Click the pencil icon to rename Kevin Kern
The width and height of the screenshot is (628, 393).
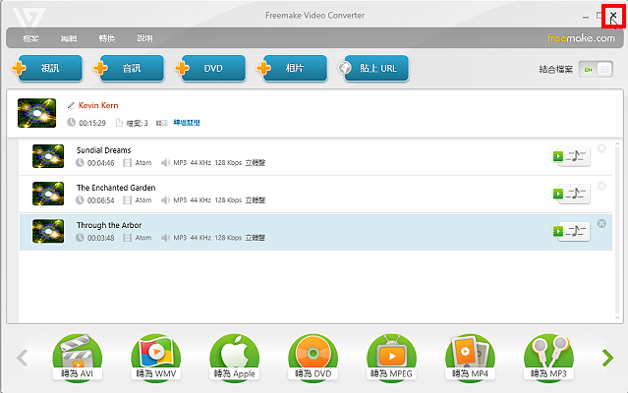point(71,106)
